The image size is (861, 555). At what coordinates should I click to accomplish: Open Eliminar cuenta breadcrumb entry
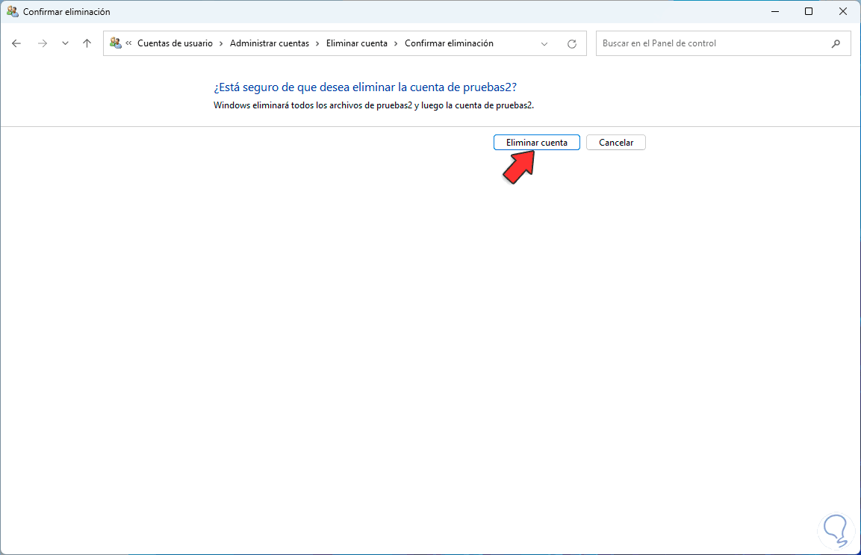point(356,43)
